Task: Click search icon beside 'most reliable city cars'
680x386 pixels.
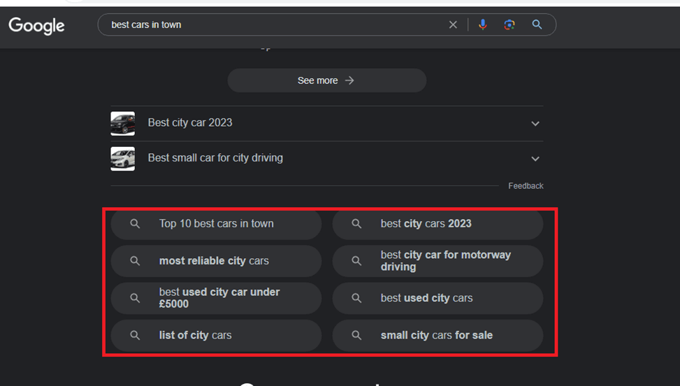Action: coord(135,261)
